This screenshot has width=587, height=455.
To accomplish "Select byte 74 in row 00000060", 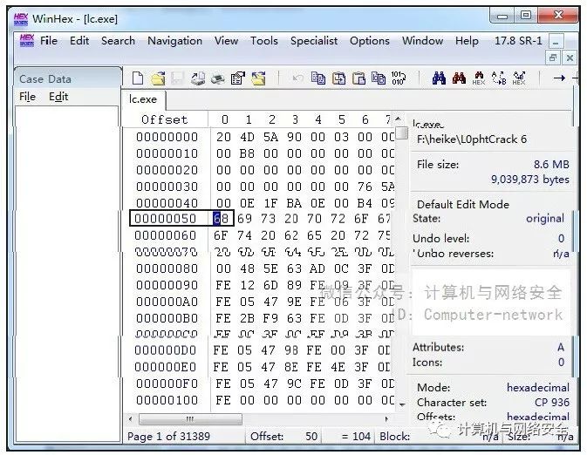I will (245, 235).
